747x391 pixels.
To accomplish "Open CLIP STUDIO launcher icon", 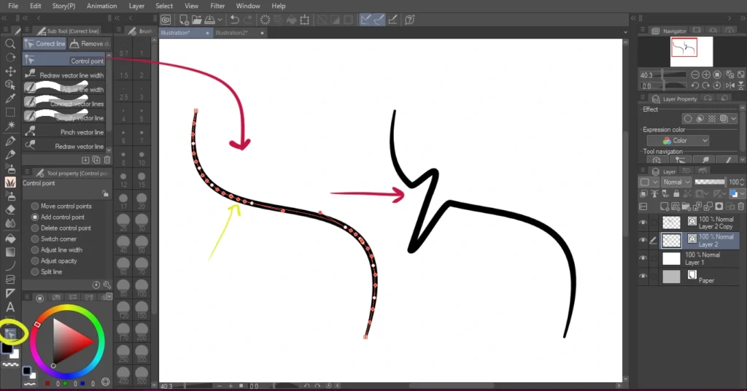I will tap(166, 20).
